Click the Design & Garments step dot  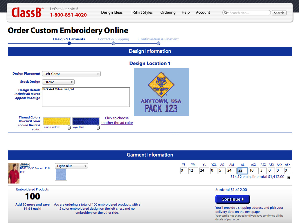click(69, 43)
